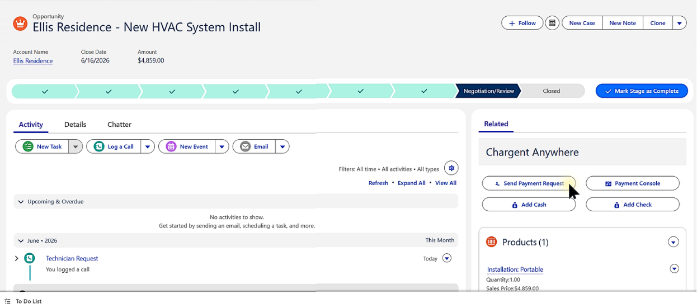Follow this opportunity
The width and height of the screenshot is (697, 308).
tap(522, 23)
